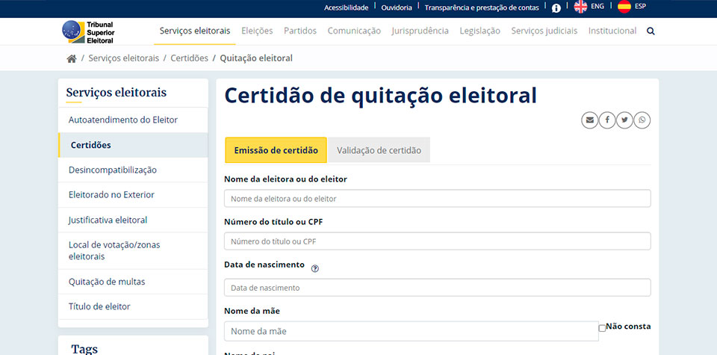The image size is (717, 355).
Task: Share page on Twitter icon
Action: [x=624, y=120]
